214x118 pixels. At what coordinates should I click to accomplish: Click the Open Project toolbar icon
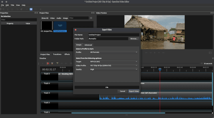pyautogui.click(x=8, y=9)
